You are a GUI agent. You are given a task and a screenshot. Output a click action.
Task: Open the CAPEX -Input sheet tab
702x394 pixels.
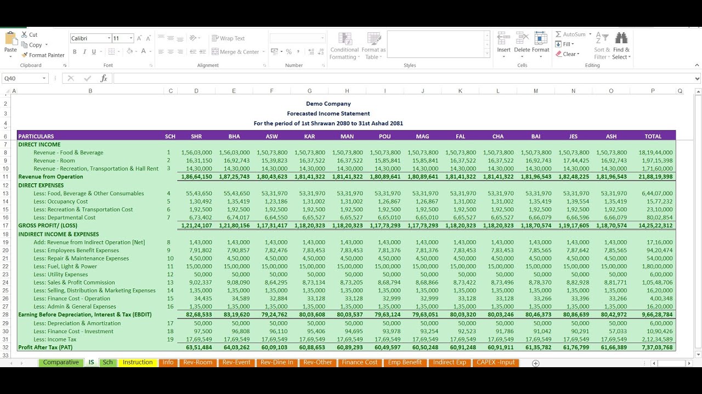point(496,362)
